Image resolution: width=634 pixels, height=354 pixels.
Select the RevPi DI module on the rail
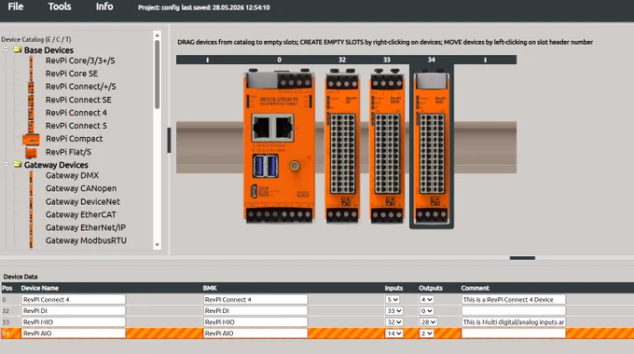[x=342, y=145]
